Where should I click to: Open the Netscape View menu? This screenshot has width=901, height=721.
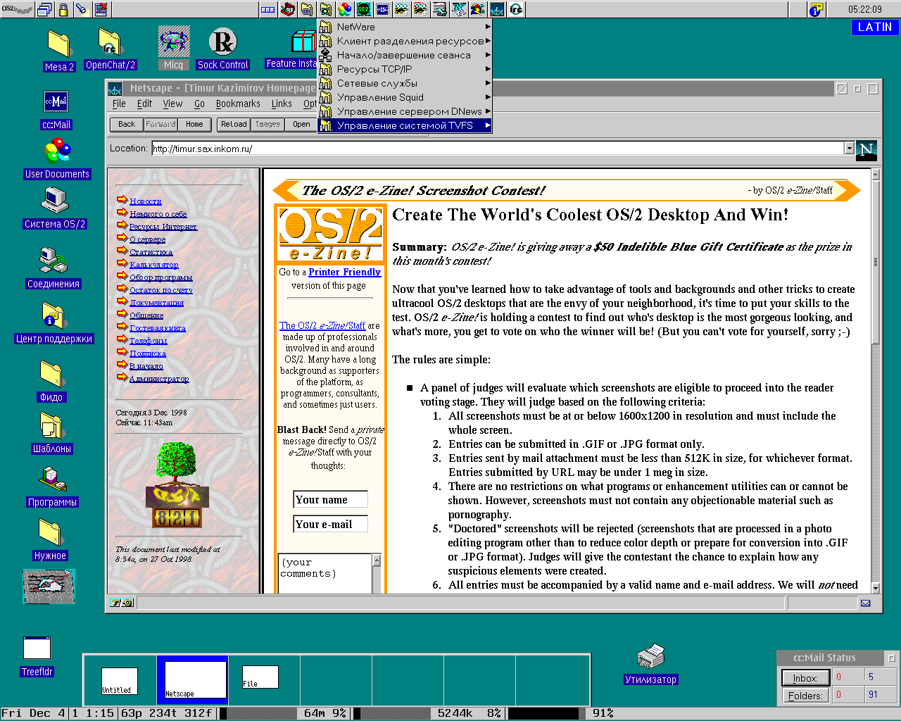point(172,104)
